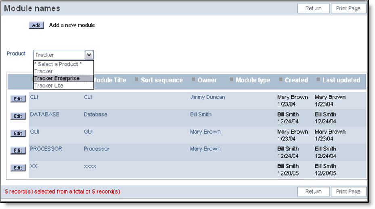Sort by the Module type column header

[x=253, y=80]
